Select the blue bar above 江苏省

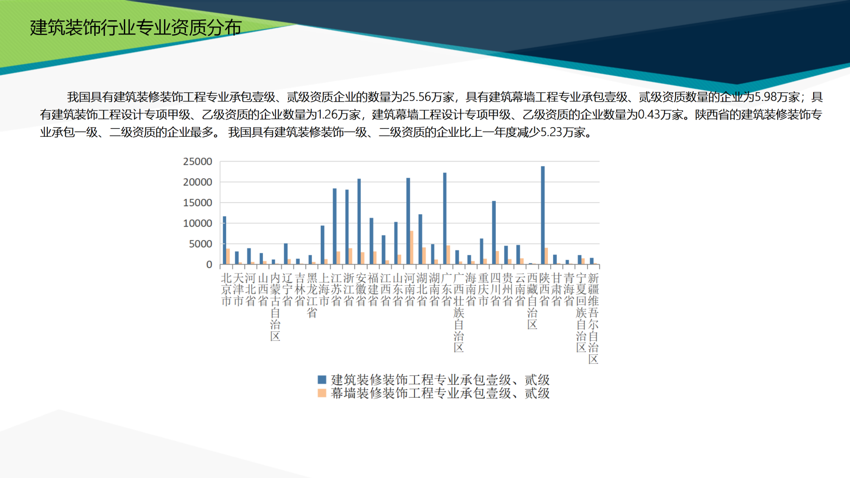[335, 227]
